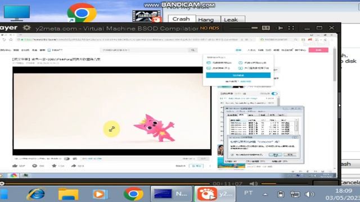Click the star favorite icon under video
This screenshot has height=202, width=360.
pyautogui.click(x=54, y=166)
